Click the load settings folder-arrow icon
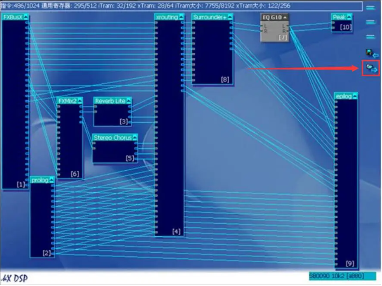Screen dimensions: 382x286 tap(372, 68)
